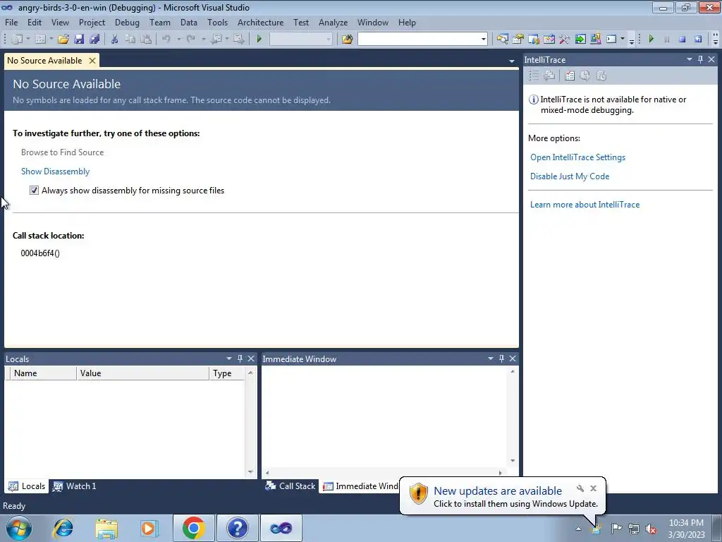Open the active documents list dropdown

pyautogui.click(x=512, y=61)
